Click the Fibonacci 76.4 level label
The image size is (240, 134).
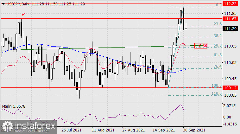(x=217, y=67)
